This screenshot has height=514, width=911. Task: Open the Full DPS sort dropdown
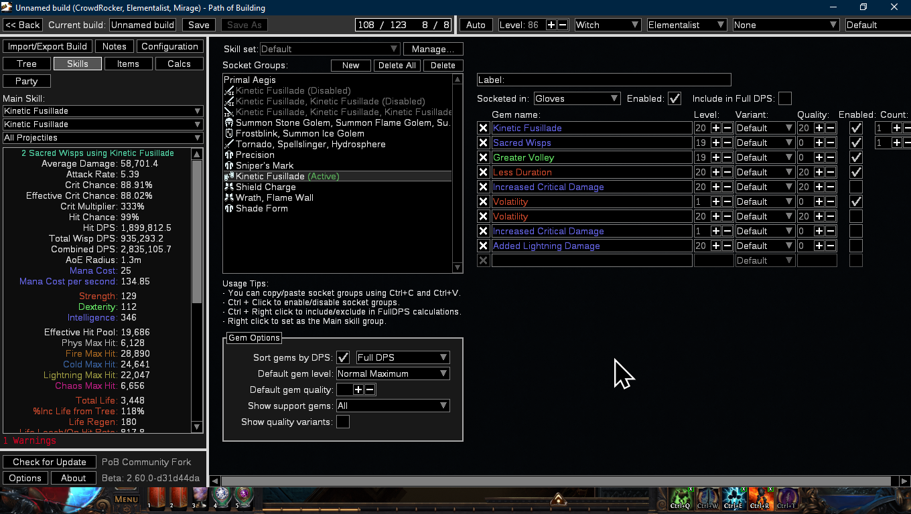[x=403, y=357]
